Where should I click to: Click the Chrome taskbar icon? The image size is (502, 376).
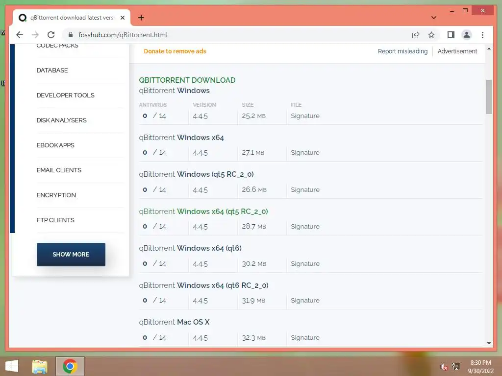(x=70, y=366)
